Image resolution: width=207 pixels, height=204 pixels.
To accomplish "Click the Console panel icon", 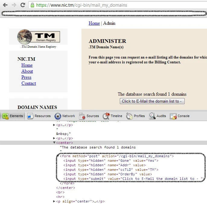I will [x=173, y=116].
